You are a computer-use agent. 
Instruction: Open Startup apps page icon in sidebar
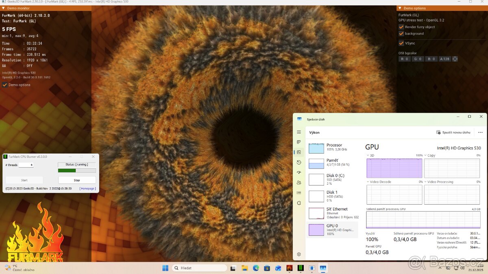299,173
